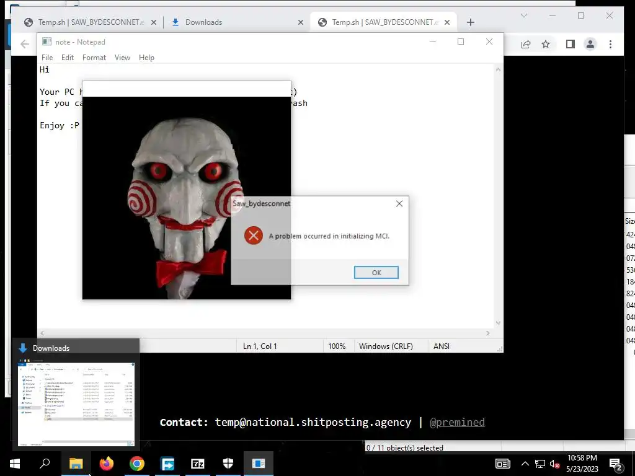Viewport: 635px width, 476px height.
Task: Maximize the Notepad window
Action: pyautogui.click(x=461, y=42)
